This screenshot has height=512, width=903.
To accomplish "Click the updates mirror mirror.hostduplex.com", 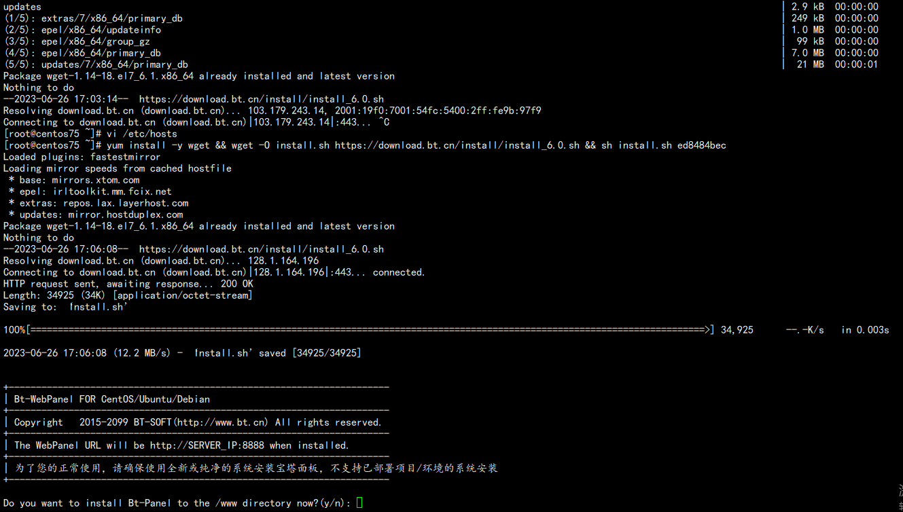I will pyautogui.click(x=126, y=215).
